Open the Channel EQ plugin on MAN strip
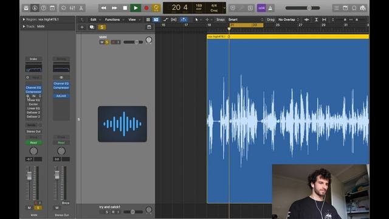 [33, 88]
